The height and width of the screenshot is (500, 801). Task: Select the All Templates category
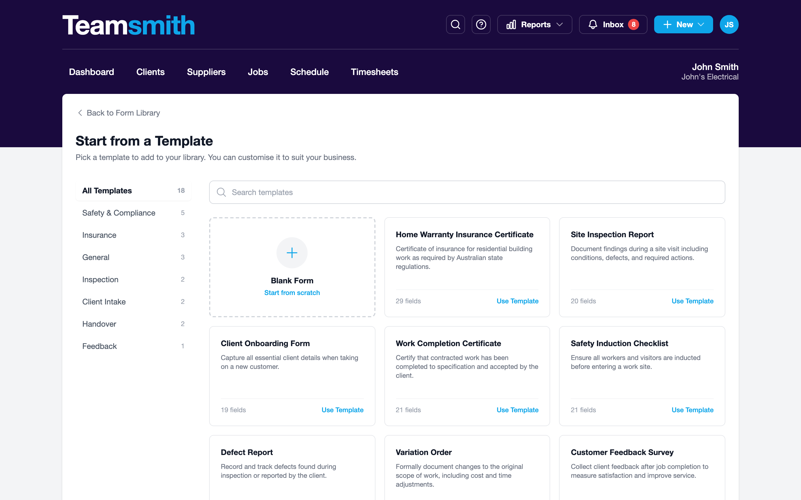[x=133, y=191]
